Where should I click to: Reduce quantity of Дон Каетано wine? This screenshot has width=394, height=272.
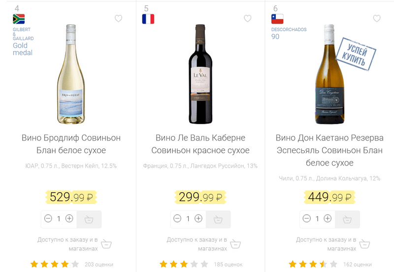click(306, 219)
